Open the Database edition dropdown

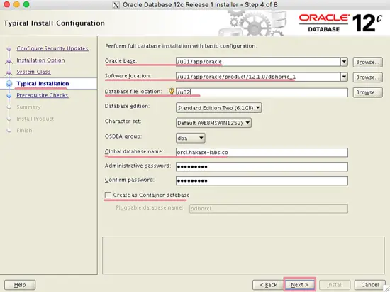218,108
